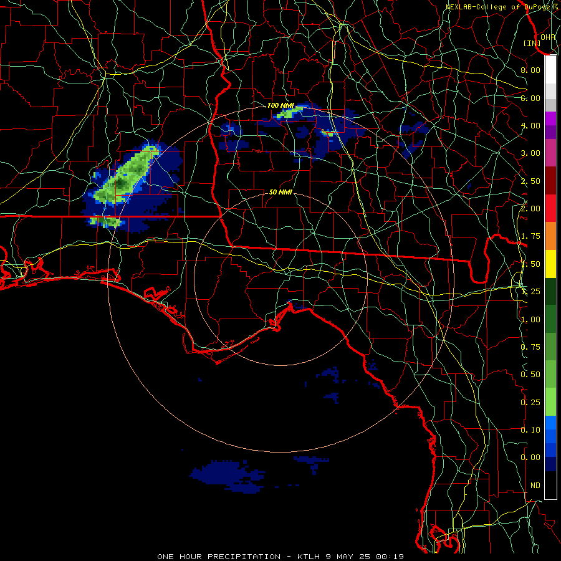Select the ND legend label
561x561 pixels.
535,486
